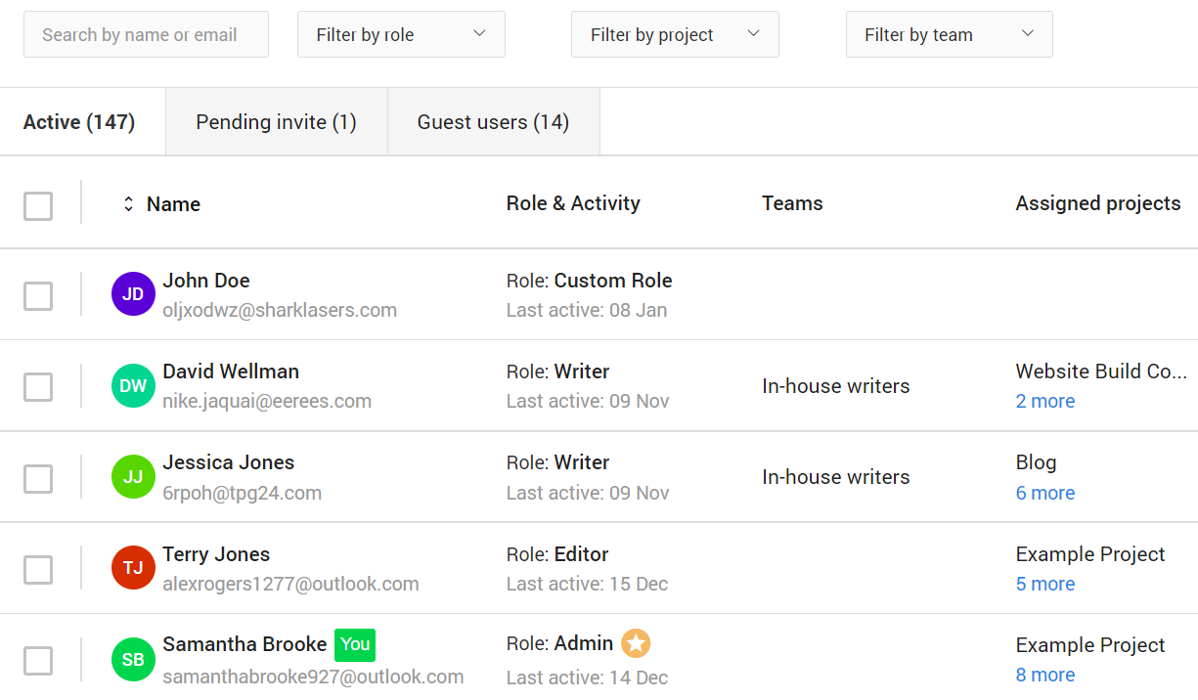The height and width of the screenshot is (700, 1198).
Task: Click John Doe's JD avatar
Action: pos(133,294)
